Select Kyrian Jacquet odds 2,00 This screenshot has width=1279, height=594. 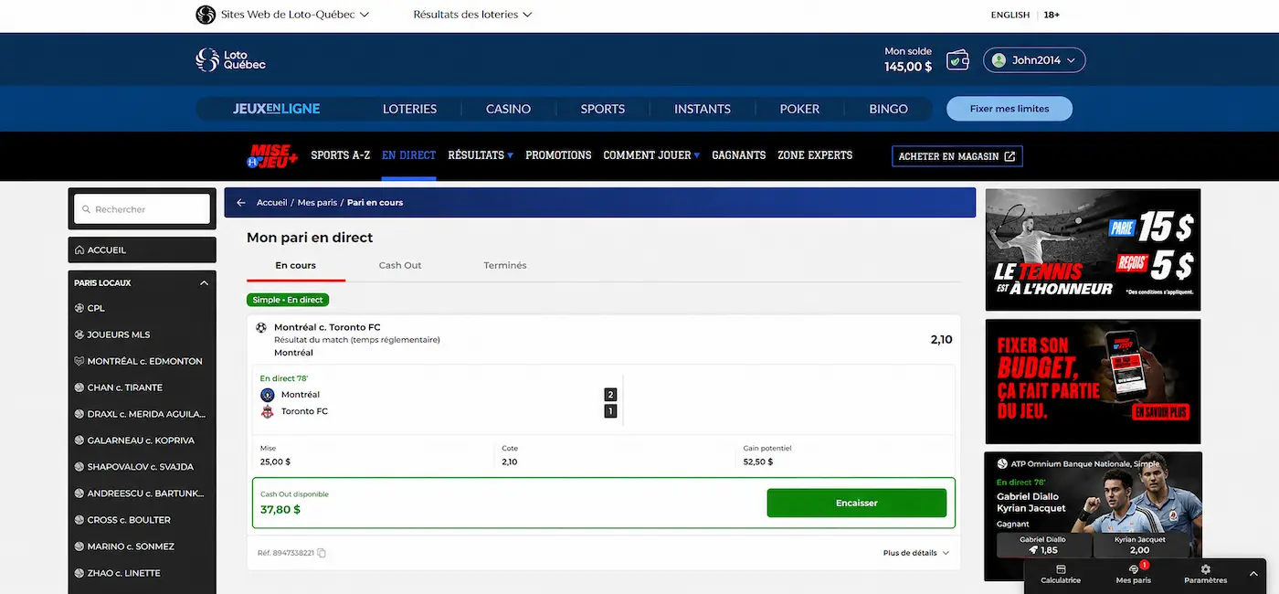[x=1139, y=546]
